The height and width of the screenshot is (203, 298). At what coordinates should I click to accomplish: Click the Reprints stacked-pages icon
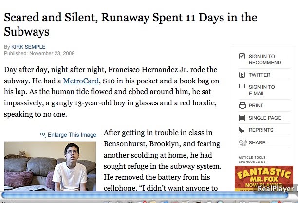pos(242,130)
